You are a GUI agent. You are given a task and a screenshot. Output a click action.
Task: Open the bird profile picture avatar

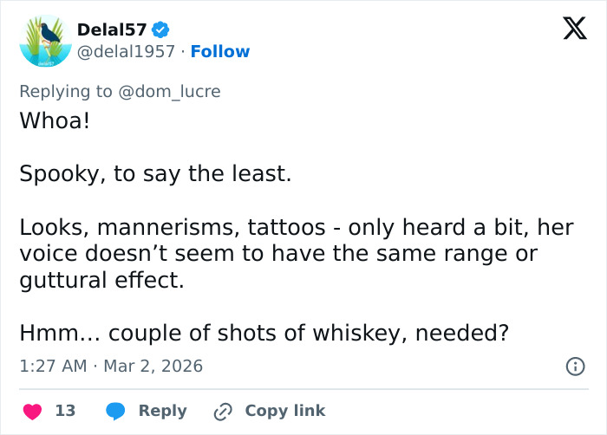coord(43,40)
